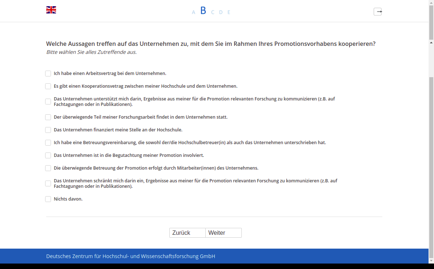This screenshot has width=434, height=269.
Task: Click the exit survey icon at top right
Action: pos(378,12)
